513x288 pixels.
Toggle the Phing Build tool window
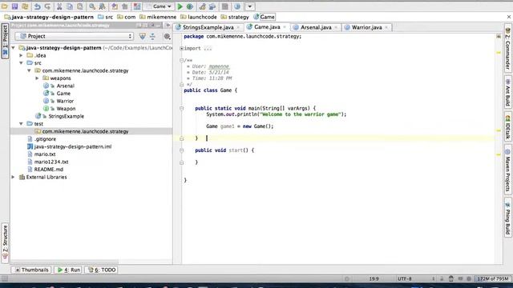click(507, 218)
